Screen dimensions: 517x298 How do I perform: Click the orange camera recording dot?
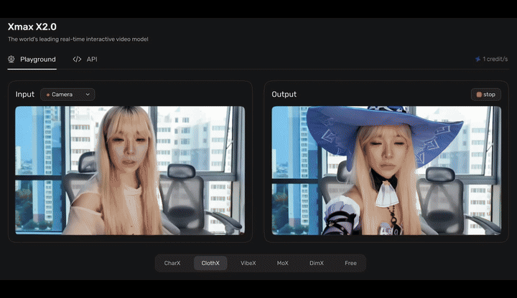click(x=48, y=95)
